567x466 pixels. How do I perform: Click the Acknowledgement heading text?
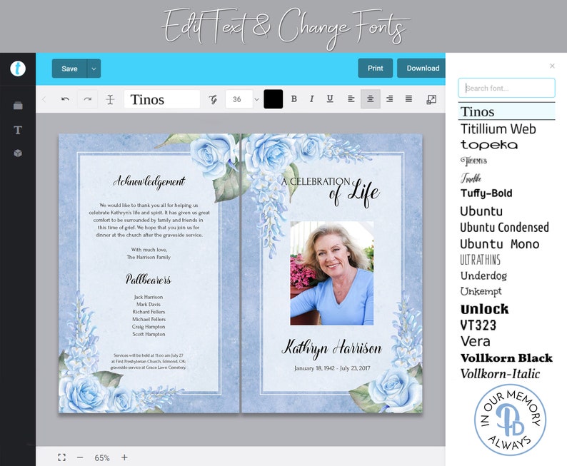pos(149,181)
